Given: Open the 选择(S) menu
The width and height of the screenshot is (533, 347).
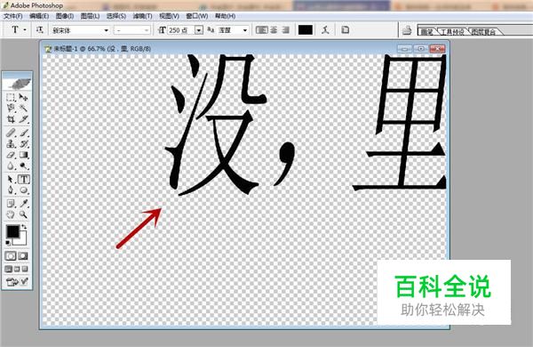Looking at the screenshot, I should click(116, 16).
